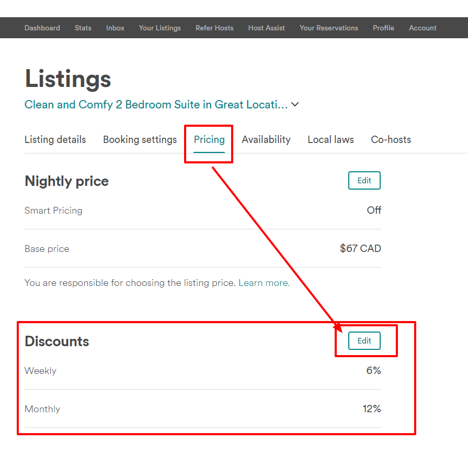Screen dimensions: 468x452
Task: Open the Booking settings tab
Action: 140,139
